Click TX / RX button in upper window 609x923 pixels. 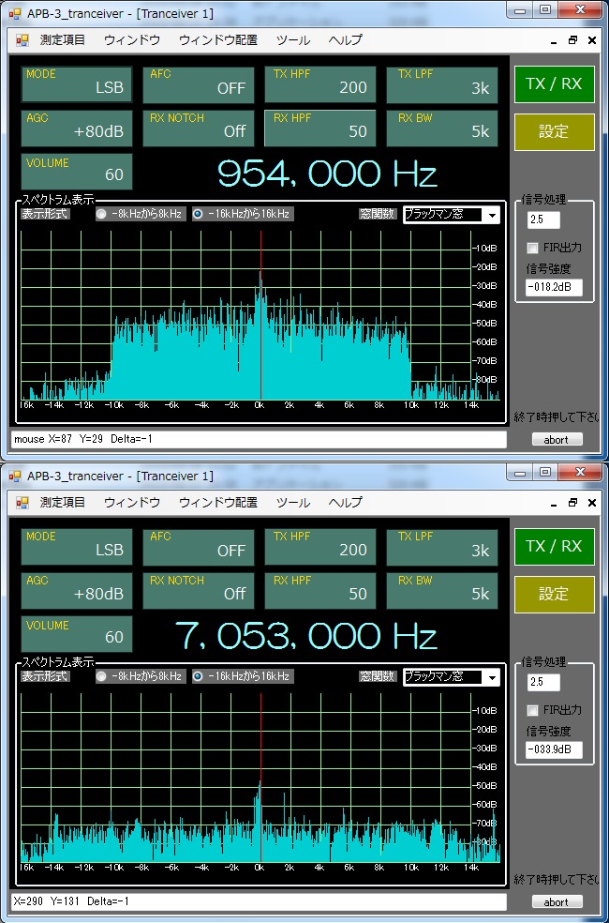(x=555, y=84)
